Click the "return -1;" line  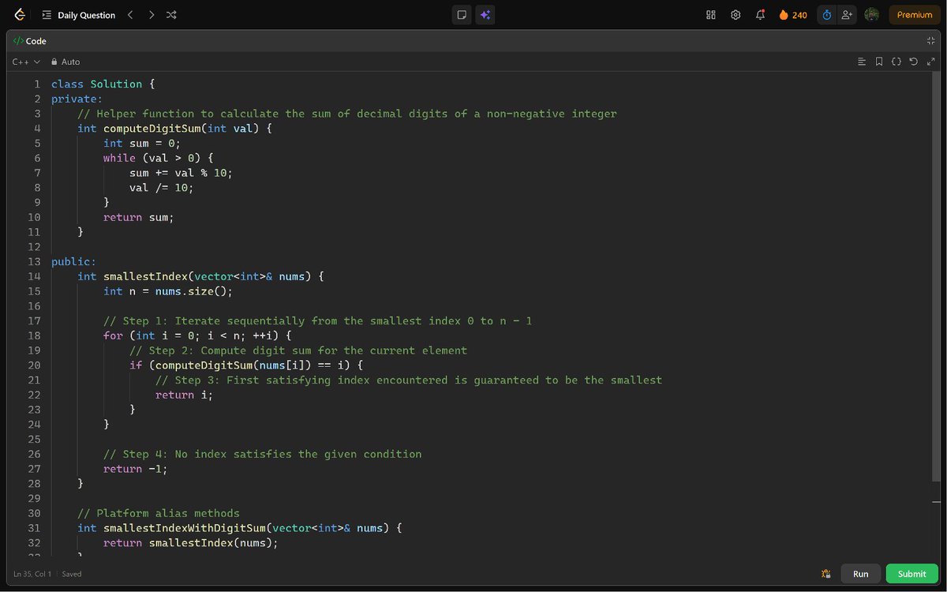[x=136, y=469]
